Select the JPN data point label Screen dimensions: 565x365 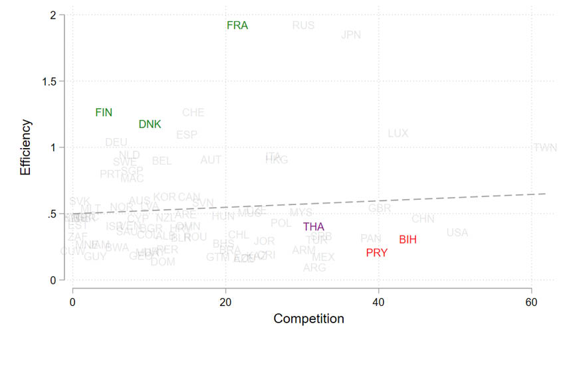(x=351, y=35)
